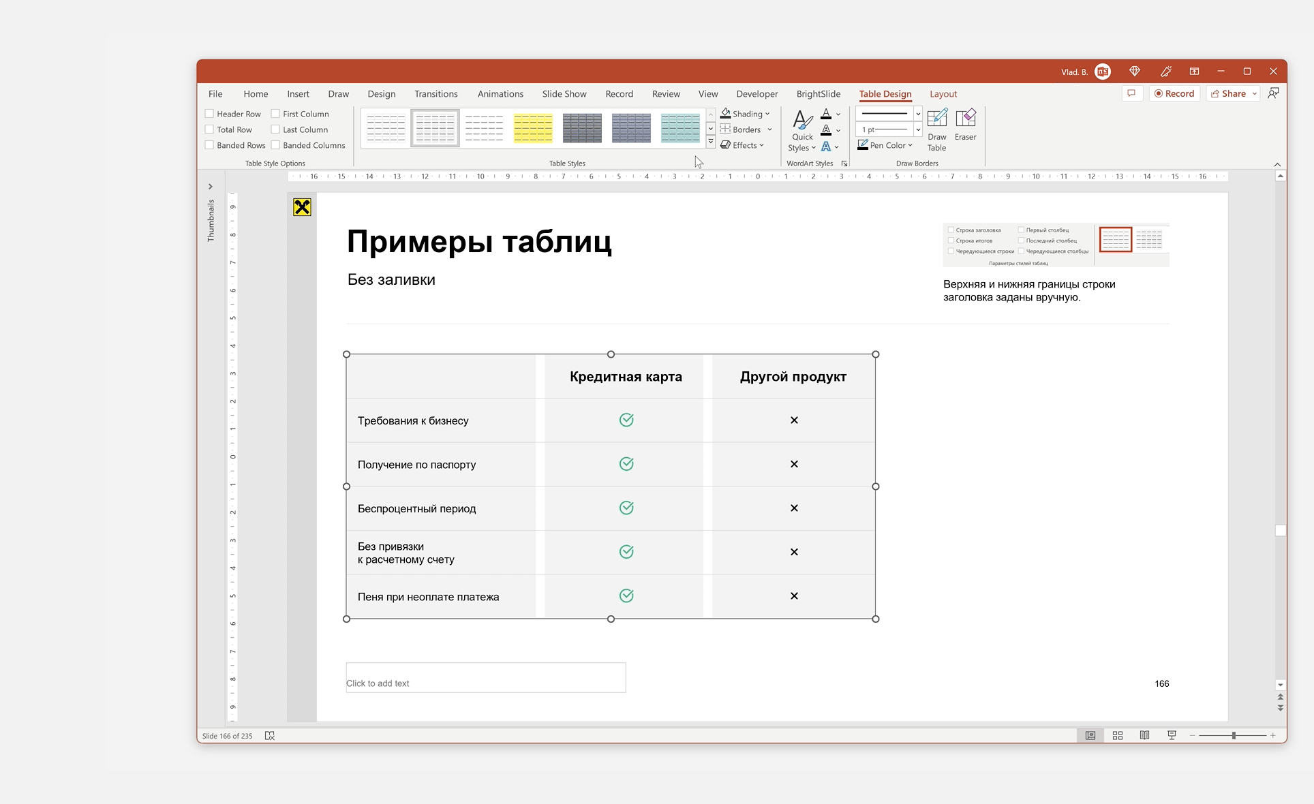Start Slide Show from status bar
The height and width of the screenshot is (804, 1314).
[x=1172, y=735]
